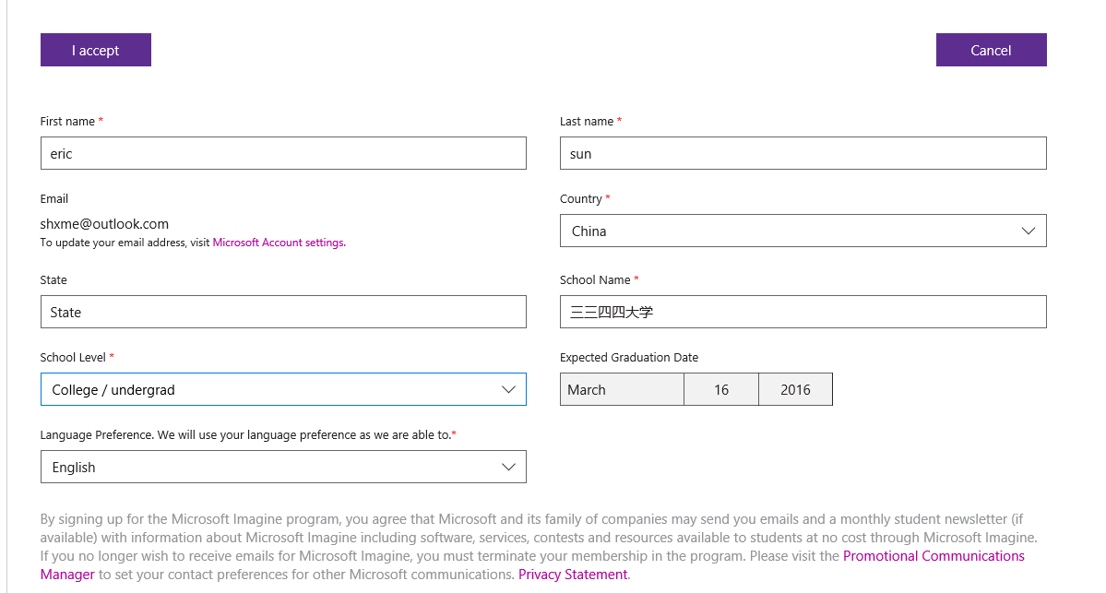Open the Country dropdown showing China

coord(803,231)
